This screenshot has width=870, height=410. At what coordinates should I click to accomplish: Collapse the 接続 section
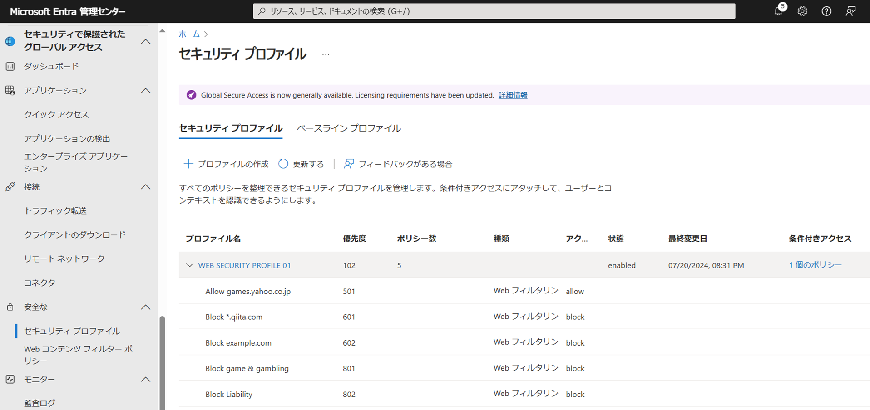pos(145,187)
